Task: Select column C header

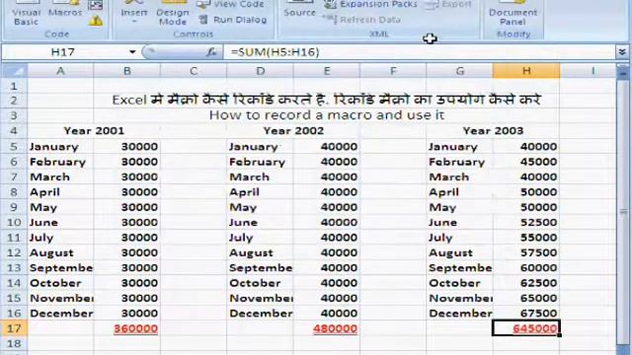Action: coord(194,71)
